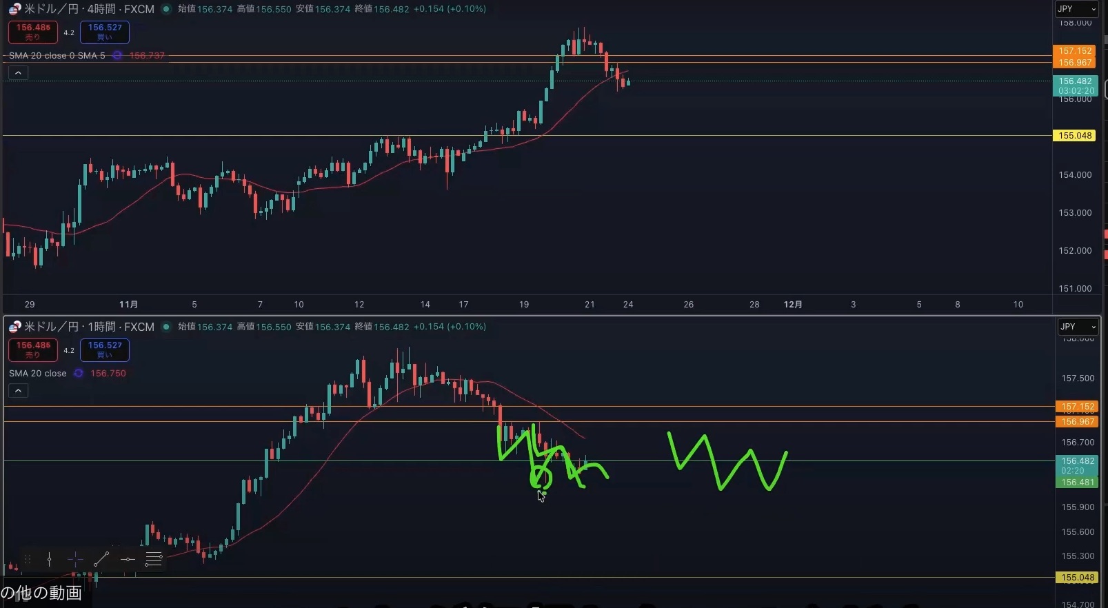This screenshot has width=1108, height=608.
Task: Click the 11月 date label on the time axis
Action: click(x=128, y=304)
